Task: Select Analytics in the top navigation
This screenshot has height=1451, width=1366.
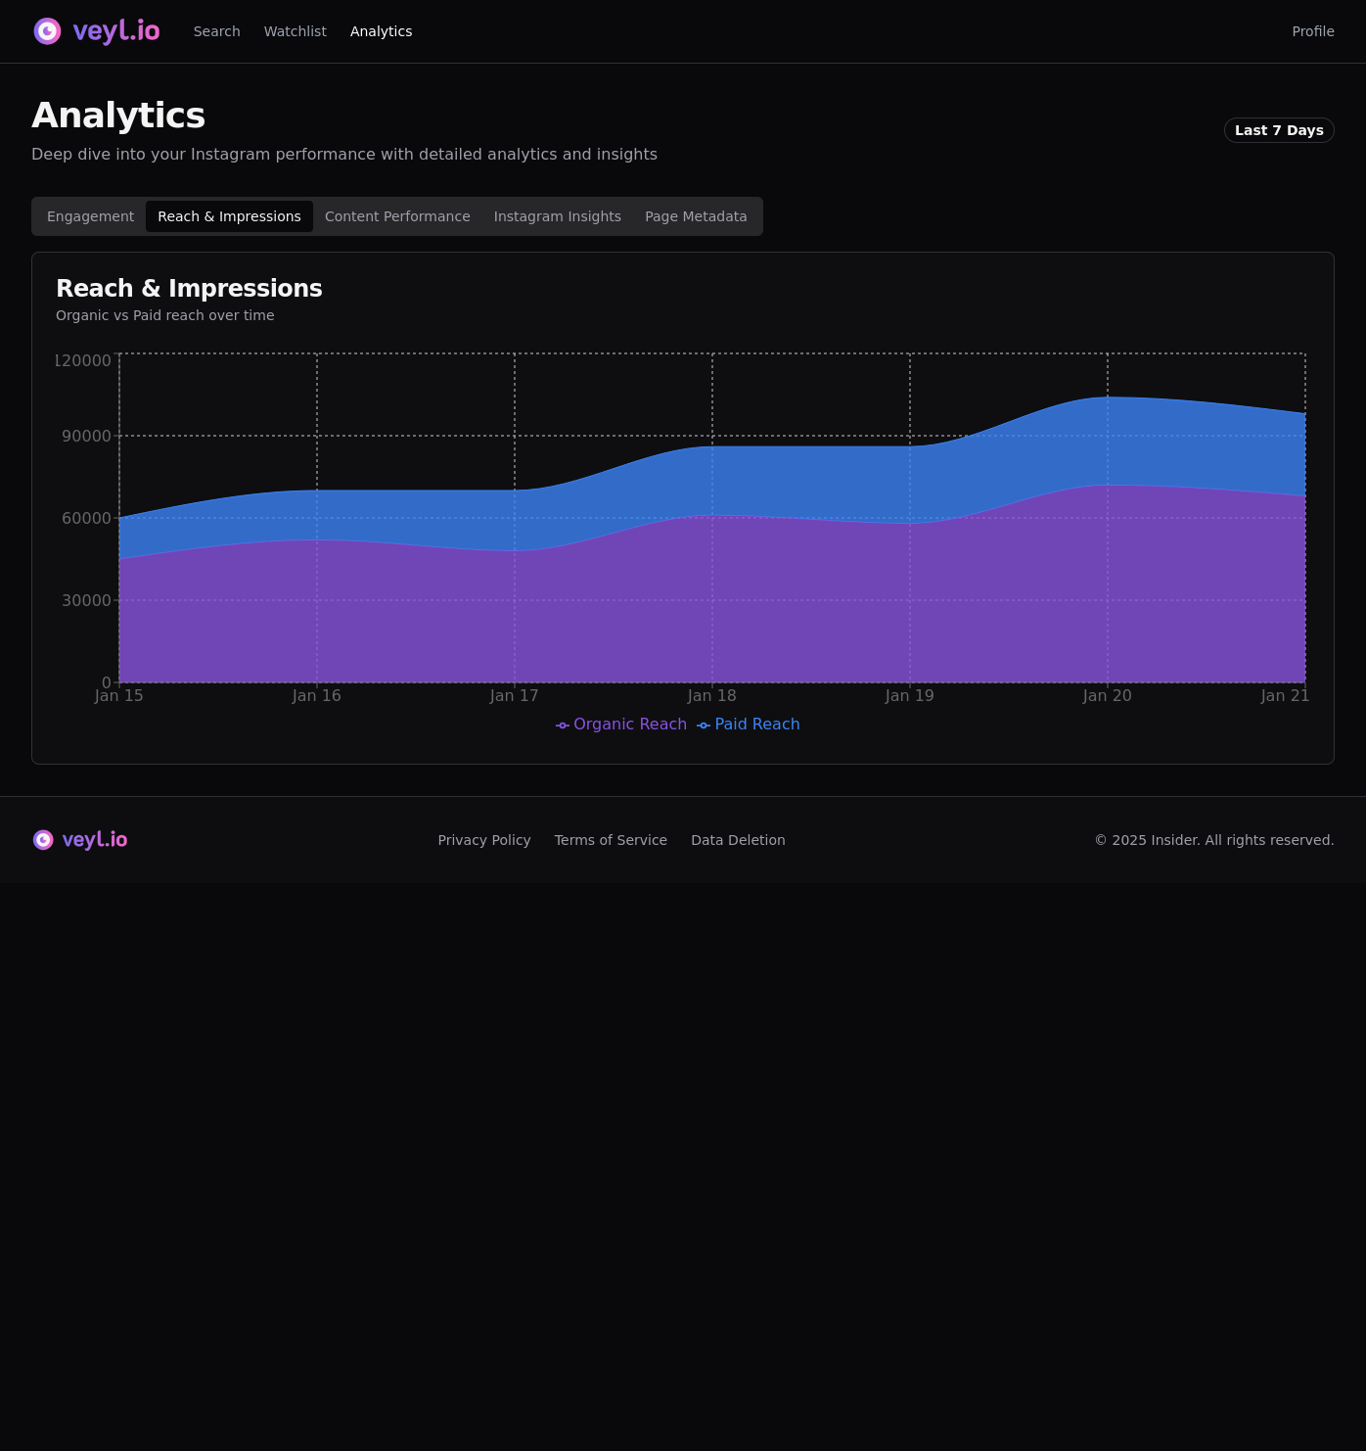Action: point(381,31)
